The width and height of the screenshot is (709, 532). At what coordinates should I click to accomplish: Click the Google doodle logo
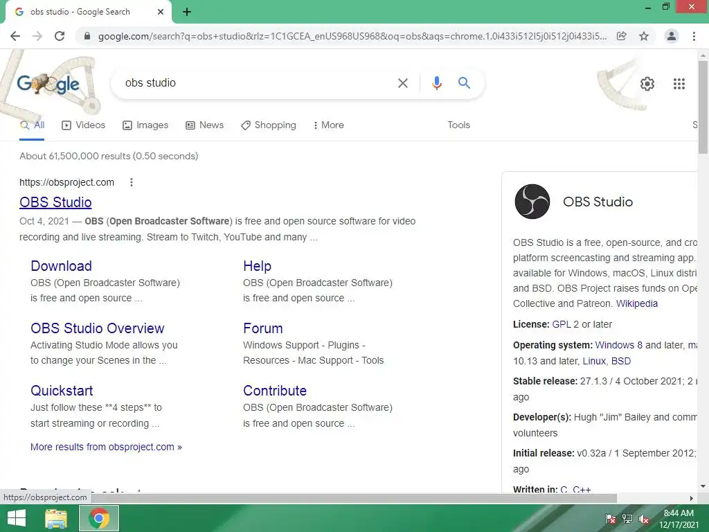click(x=48, y=84)
